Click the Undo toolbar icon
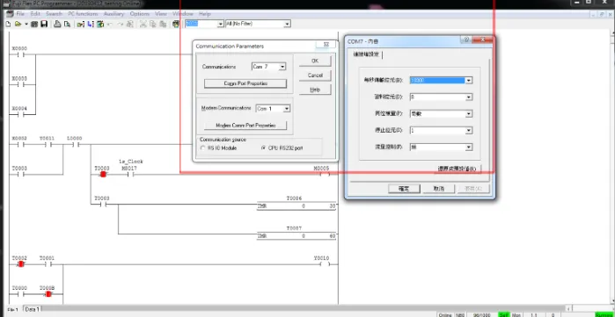Screen dimensions: 615x317 point(110,24)
